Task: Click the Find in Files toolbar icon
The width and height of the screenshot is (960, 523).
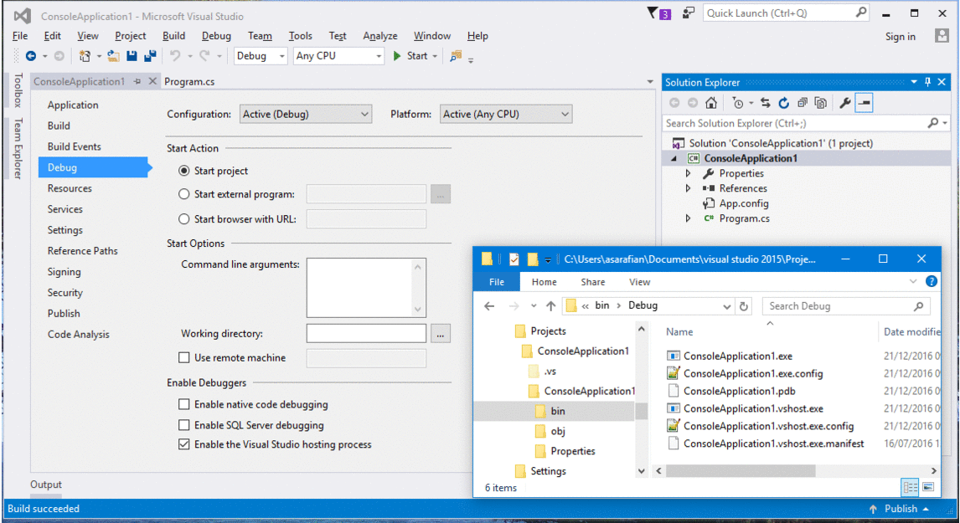Action: click(x=456, y=56)
